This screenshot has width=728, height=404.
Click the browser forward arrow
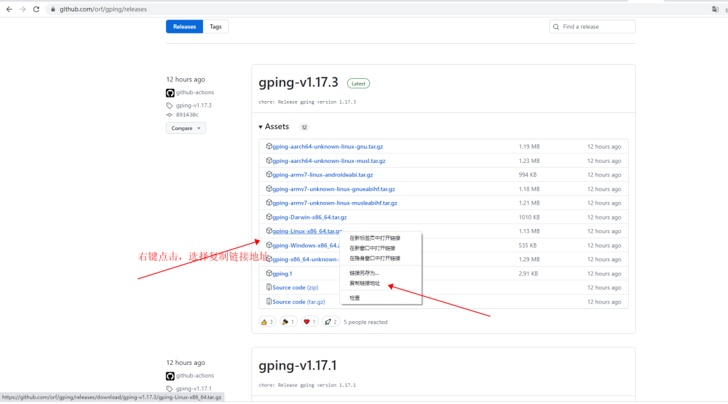pos(23,9)
